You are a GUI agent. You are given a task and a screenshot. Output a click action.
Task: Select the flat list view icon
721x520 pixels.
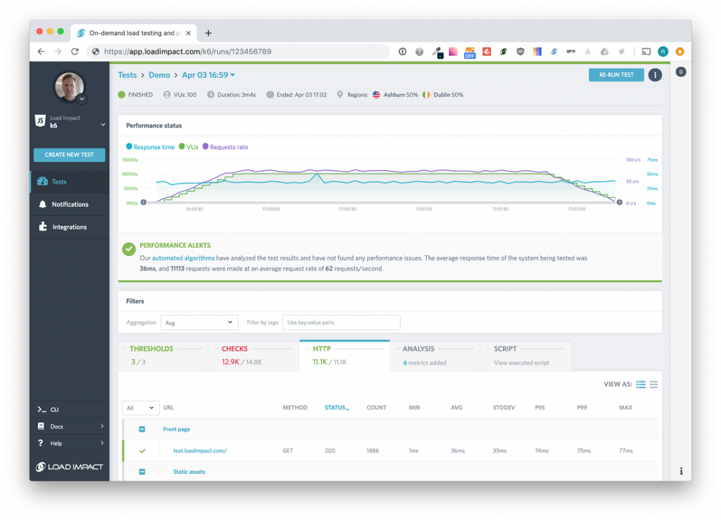click(653, 384)
